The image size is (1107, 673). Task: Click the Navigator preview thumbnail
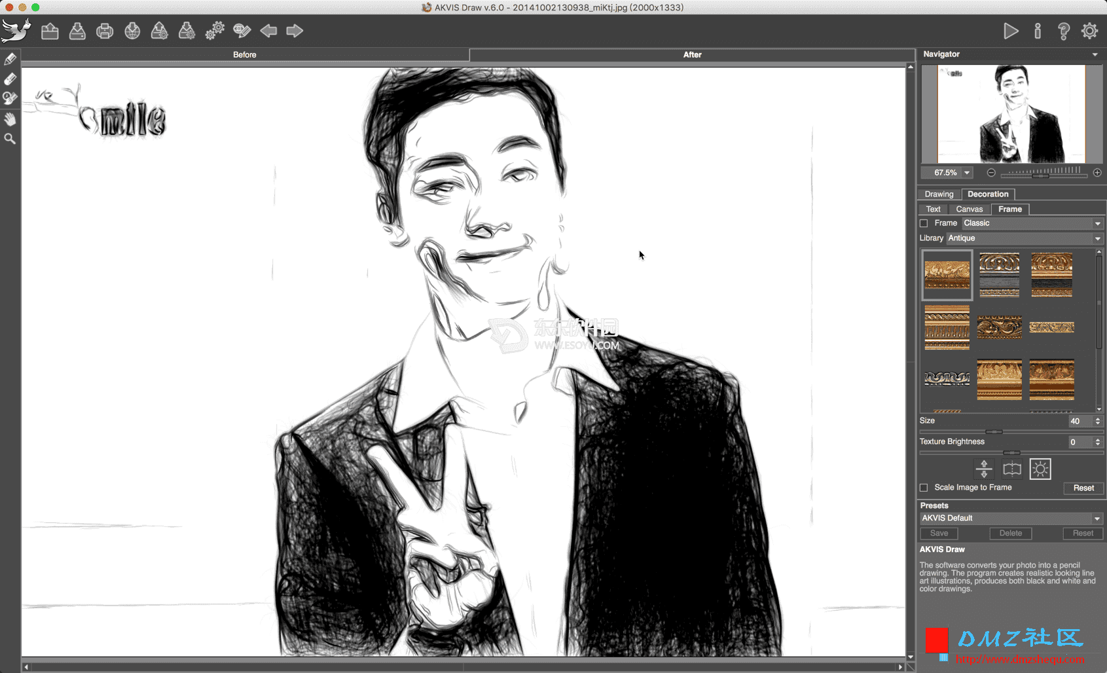[x=1011, y=114]
